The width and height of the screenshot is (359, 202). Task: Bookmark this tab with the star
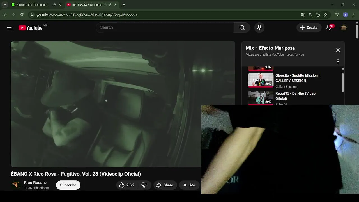point(325,15)
